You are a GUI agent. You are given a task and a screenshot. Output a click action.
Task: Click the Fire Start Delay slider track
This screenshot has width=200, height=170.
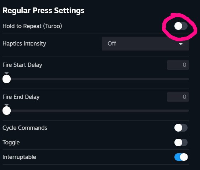tap(96, 79)
